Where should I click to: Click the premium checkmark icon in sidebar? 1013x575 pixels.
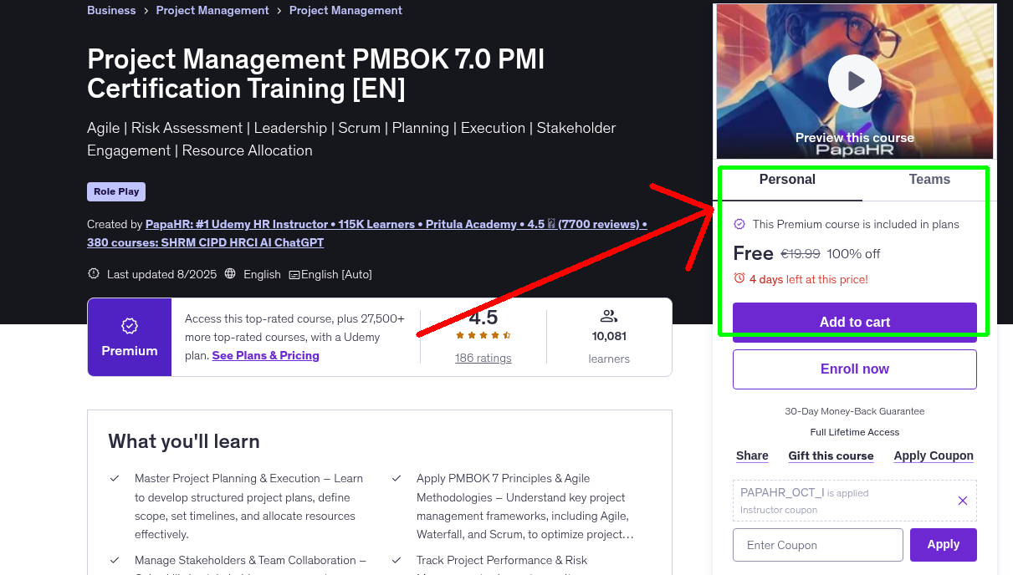point(739,224)
